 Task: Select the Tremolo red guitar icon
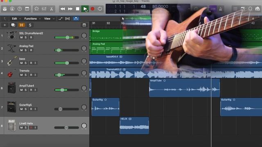tap(11, 73)
